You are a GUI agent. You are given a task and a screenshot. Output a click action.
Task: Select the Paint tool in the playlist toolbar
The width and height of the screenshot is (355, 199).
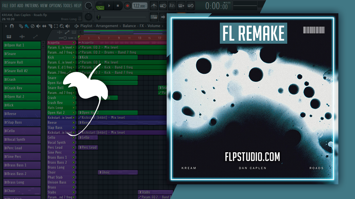click(x=26, y=26)
